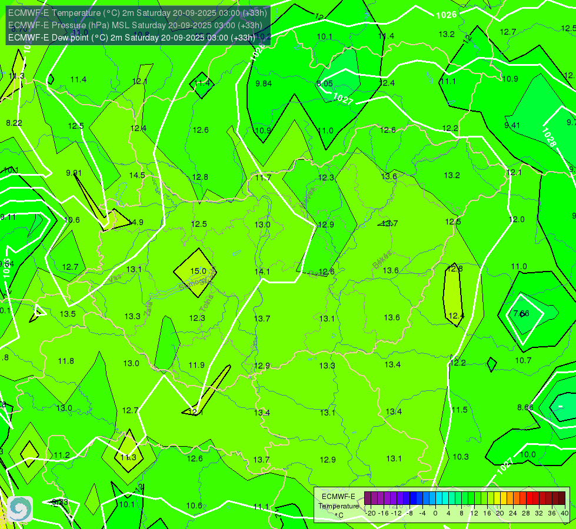Click the 9.84 temperature reading
This screenshot has height=529, width=576.
click(264, 83)
